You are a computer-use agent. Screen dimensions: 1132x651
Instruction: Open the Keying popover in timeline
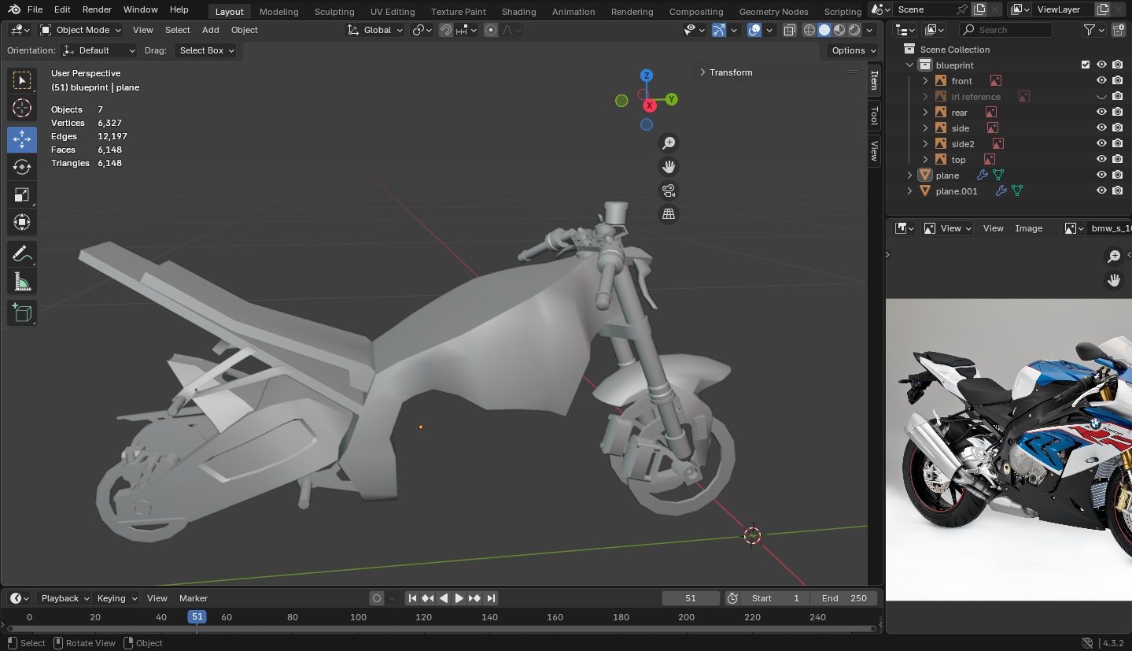[x=116, y=598]
